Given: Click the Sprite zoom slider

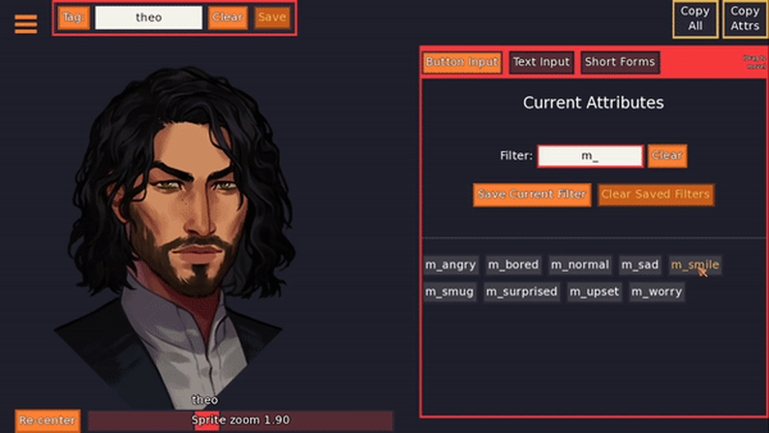Looking at the screenshot, I should tap(240, 420).
